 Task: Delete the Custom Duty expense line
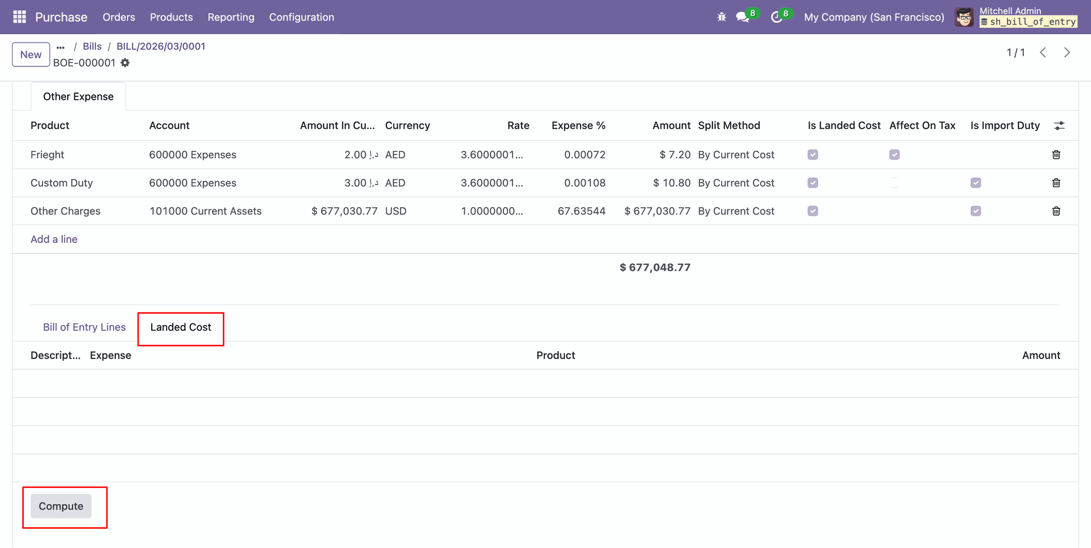coord(1056,183)
